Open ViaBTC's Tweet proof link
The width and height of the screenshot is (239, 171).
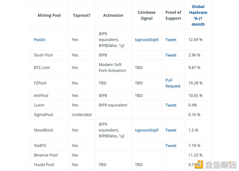[171, 146]
